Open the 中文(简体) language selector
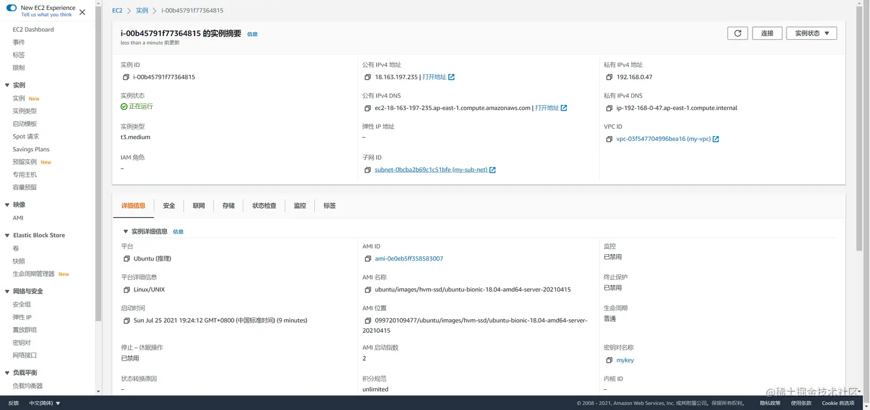Image resolution: width=870 pixels, height=410 pixels. (x=45, y=403)
